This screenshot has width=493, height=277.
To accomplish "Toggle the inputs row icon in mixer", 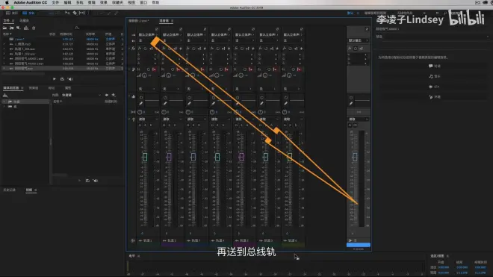I will [x=133, y=34].
